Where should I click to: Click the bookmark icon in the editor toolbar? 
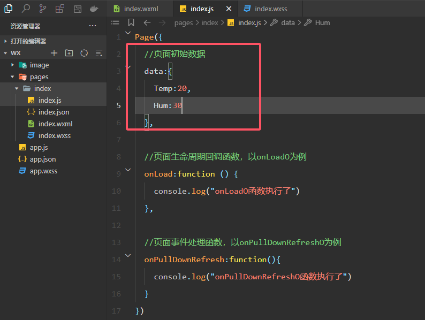pos(131,22)
